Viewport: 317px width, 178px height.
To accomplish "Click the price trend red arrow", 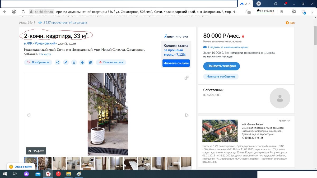I will (243, 36).
